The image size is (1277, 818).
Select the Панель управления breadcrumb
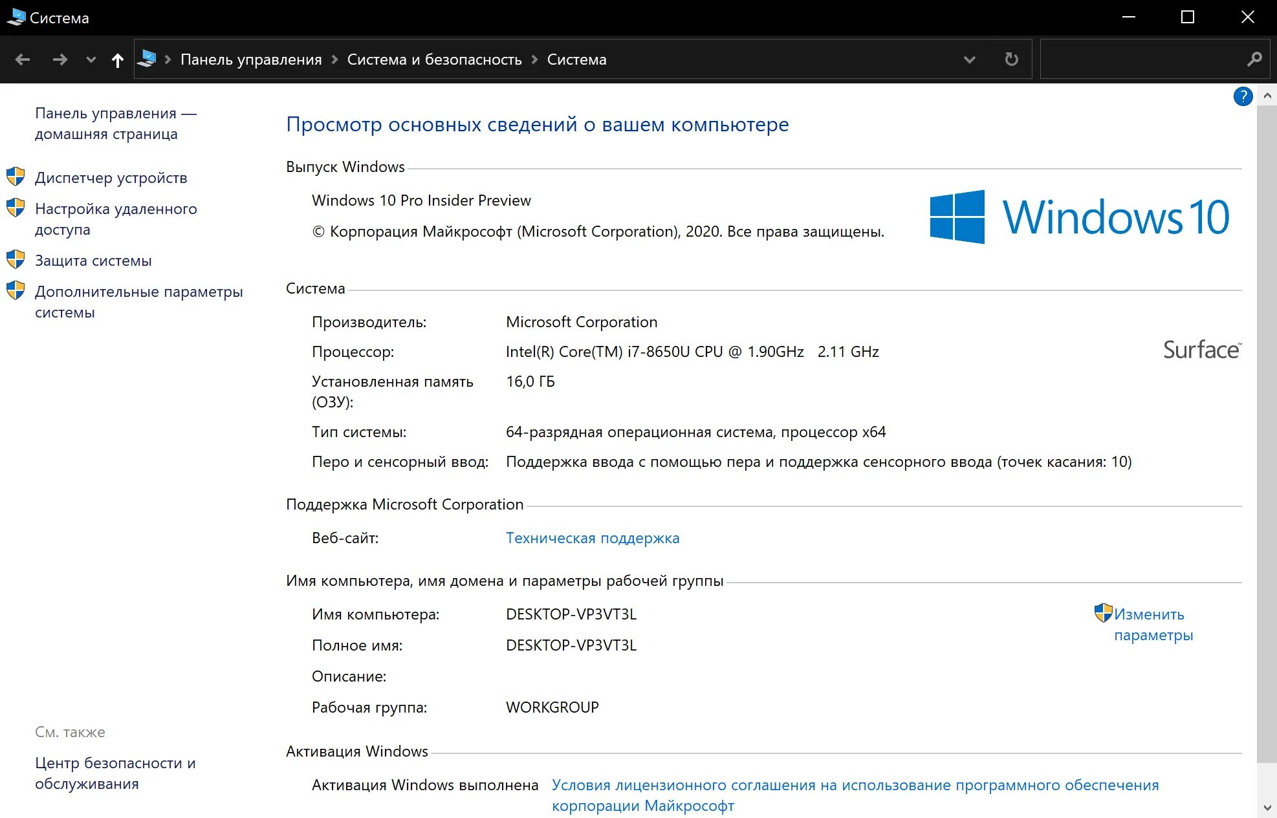[251, 59]
